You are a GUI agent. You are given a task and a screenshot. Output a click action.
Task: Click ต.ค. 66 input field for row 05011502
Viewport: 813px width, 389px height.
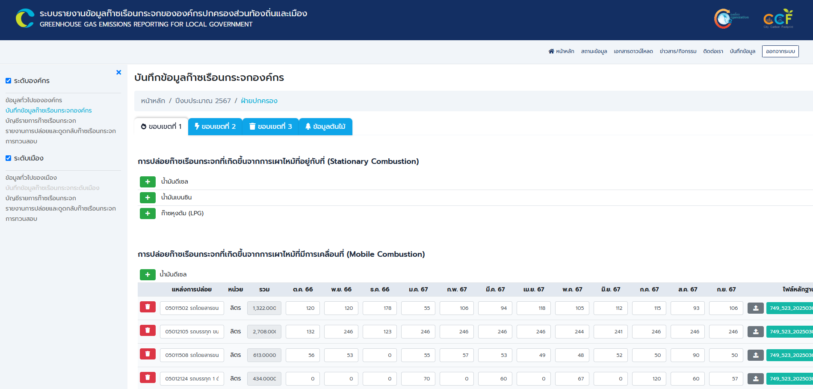coord(302,308)
